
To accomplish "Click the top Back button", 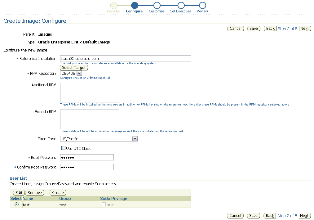I will point(270,29).
